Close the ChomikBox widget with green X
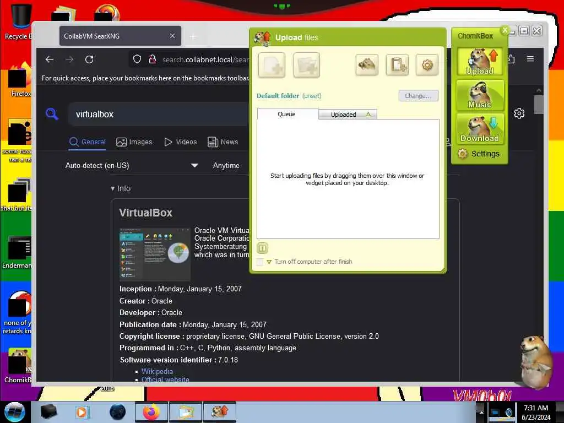564x423 pixels. click(x=505, y=31)
